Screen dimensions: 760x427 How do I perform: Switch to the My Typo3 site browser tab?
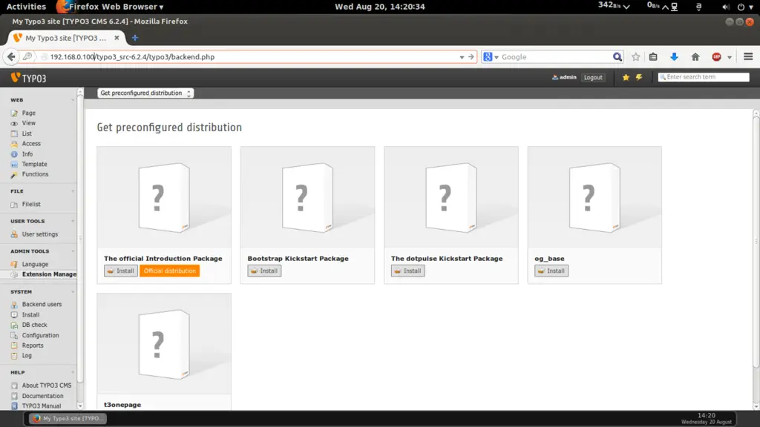point(65,38)
